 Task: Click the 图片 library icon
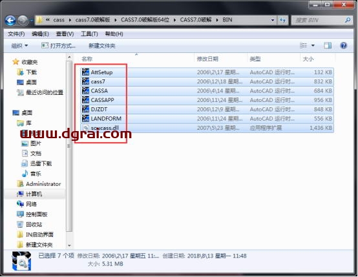click(25, 143)
